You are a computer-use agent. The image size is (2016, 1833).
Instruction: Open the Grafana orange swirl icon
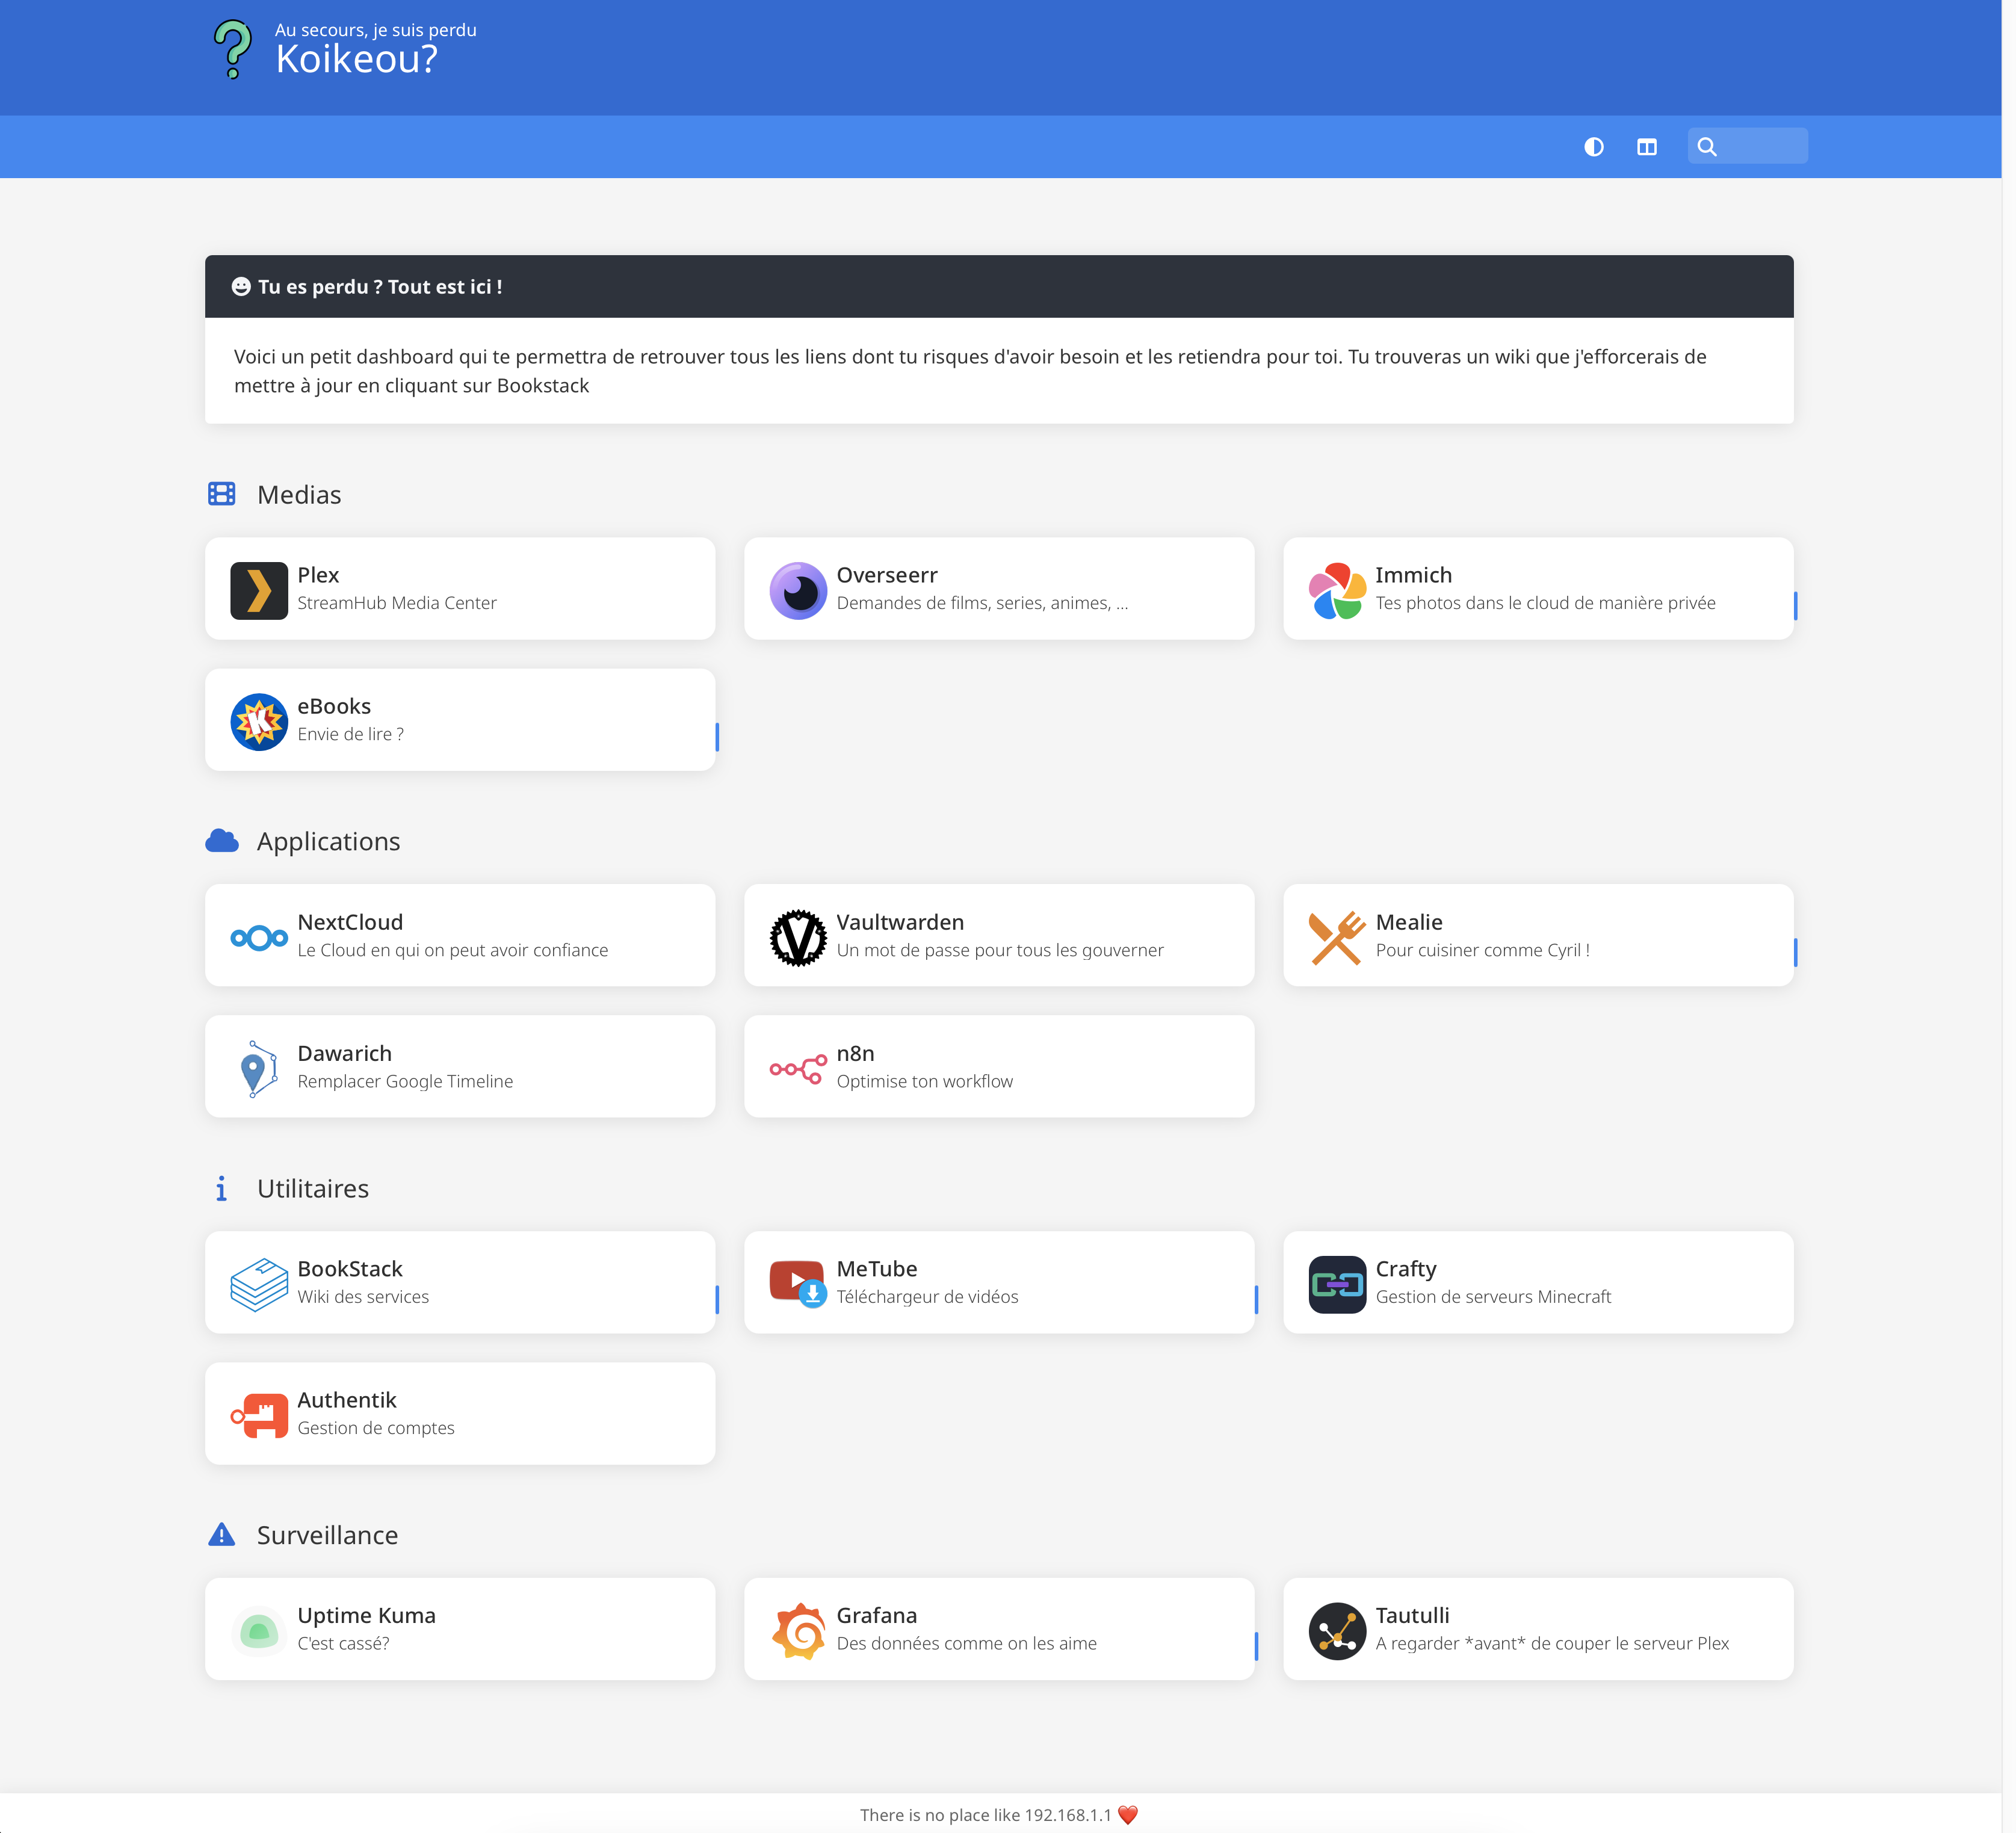(x=797, y=1630)
